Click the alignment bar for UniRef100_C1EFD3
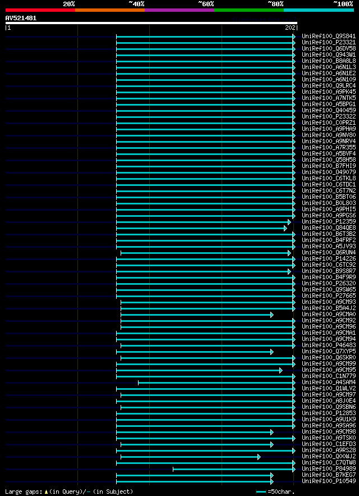Image resolution: width=359 pixels, height=496 pixels. coord(197,444)
